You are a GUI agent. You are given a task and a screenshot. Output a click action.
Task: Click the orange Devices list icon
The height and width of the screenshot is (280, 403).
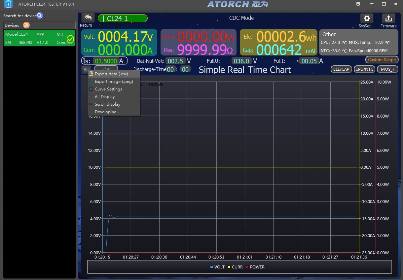pos(26,25)
